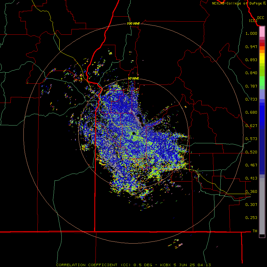The height and width of the screenshot is (267, 267).
Task: Click the 0.840 scale value
Action: click(251, 73)
